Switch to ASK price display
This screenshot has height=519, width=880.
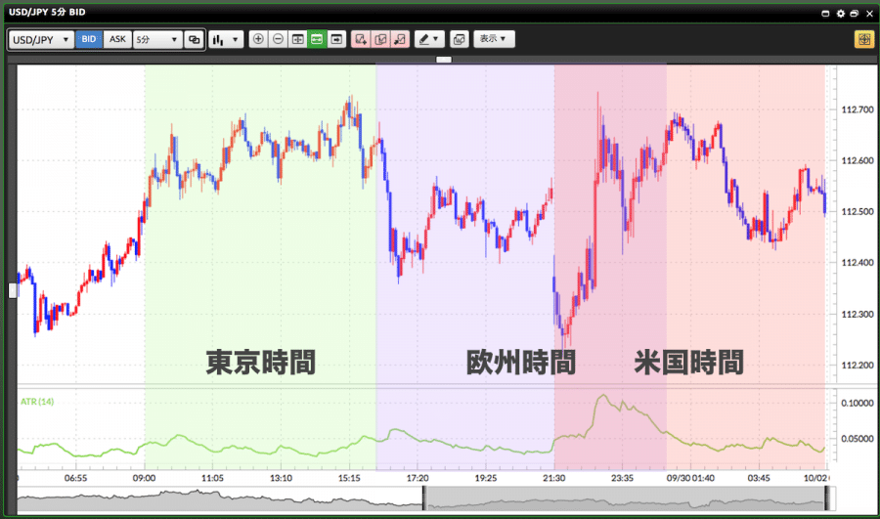[x=117, y=39]
